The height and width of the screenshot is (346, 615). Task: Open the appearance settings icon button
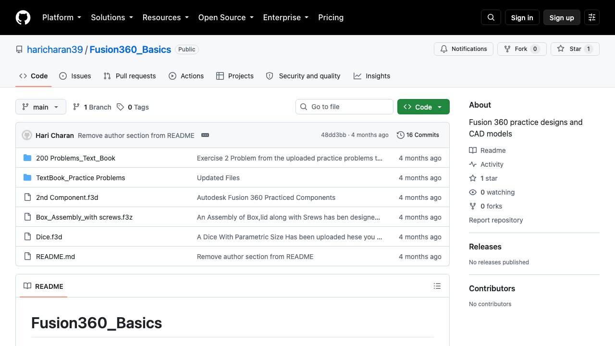point(592,18)
